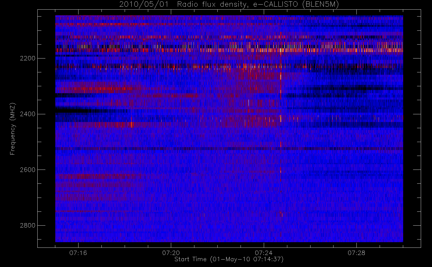The width and height of the screenshot is (432, 267).
Task: Click the 07:16 time tick label
Action: tap(78, 253)
